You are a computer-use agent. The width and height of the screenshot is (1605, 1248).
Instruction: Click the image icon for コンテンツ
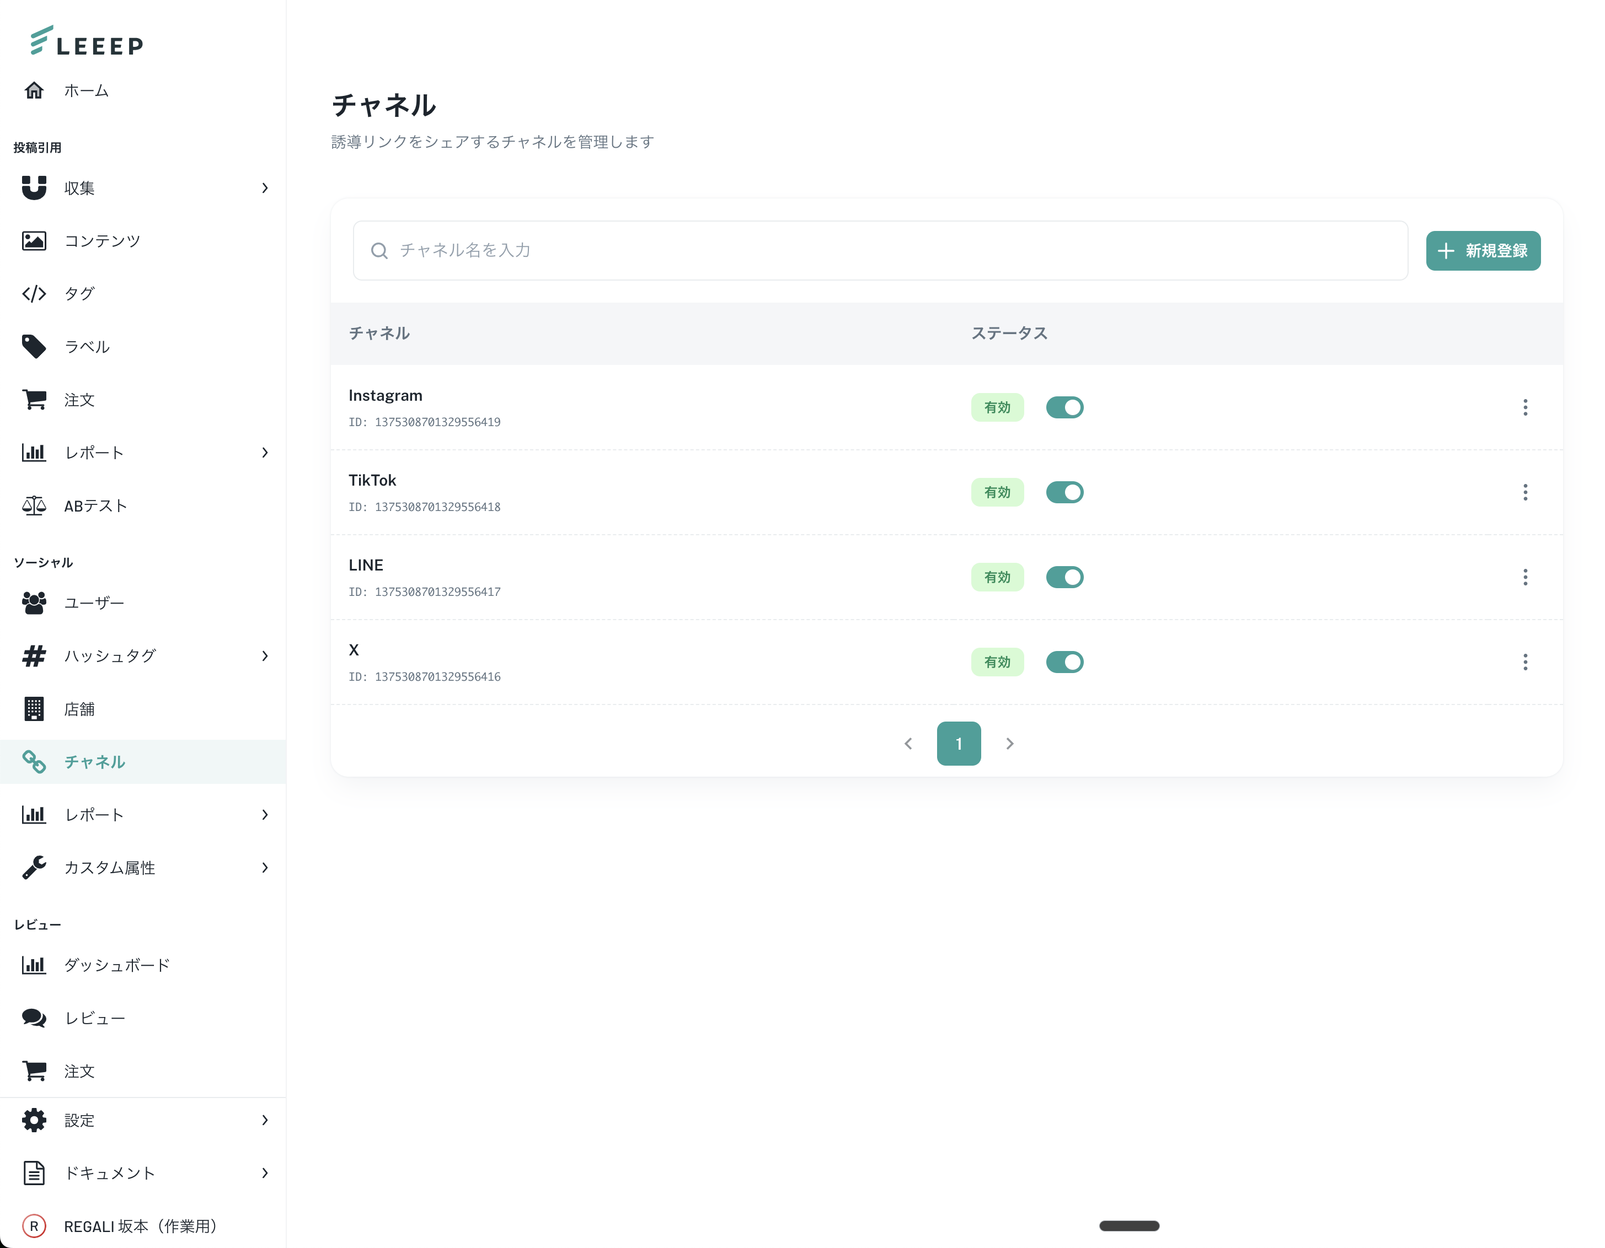coord(34,241)
